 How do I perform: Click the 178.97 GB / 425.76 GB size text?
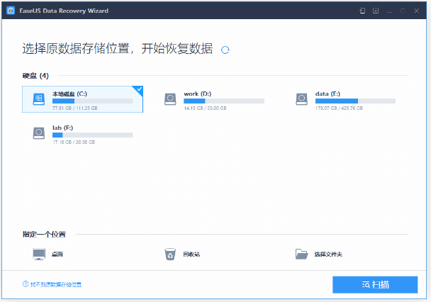[x=339, y=108]
